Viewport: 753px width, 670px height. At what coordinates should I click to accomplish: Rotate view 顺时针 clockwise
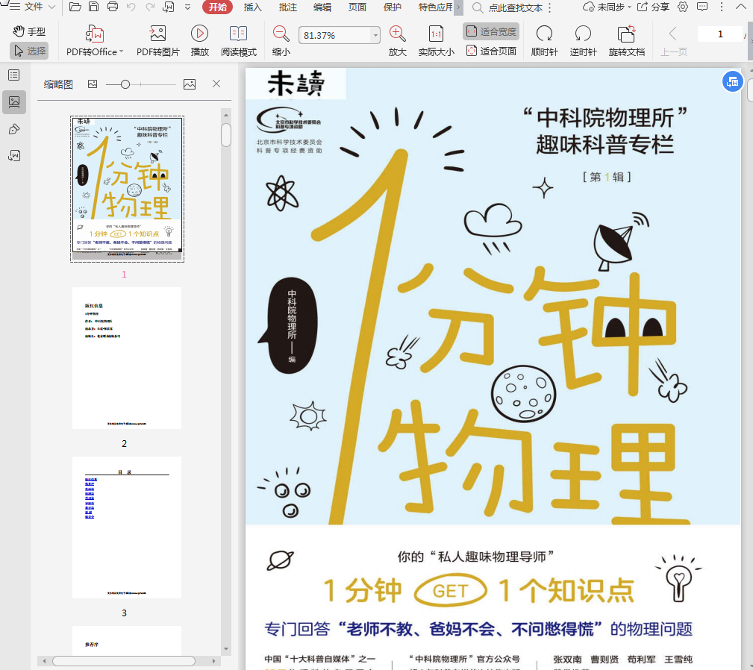(x=544, y=41)
